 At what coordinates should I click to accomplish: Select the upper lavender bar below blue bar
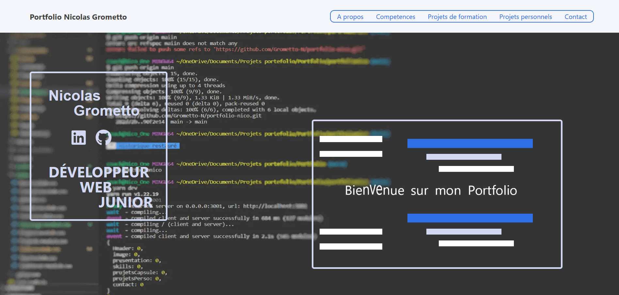click(x=464, y=157)
